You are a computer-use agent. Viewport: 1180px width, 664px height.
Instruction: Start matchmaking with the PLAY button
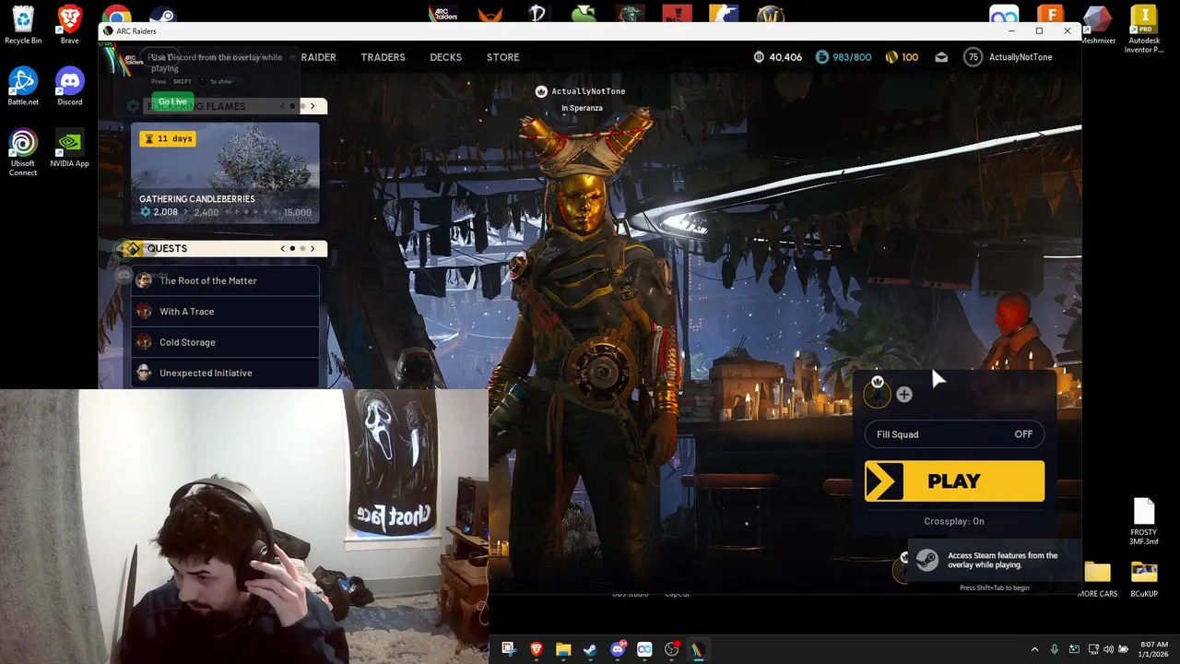click(954, 481)
